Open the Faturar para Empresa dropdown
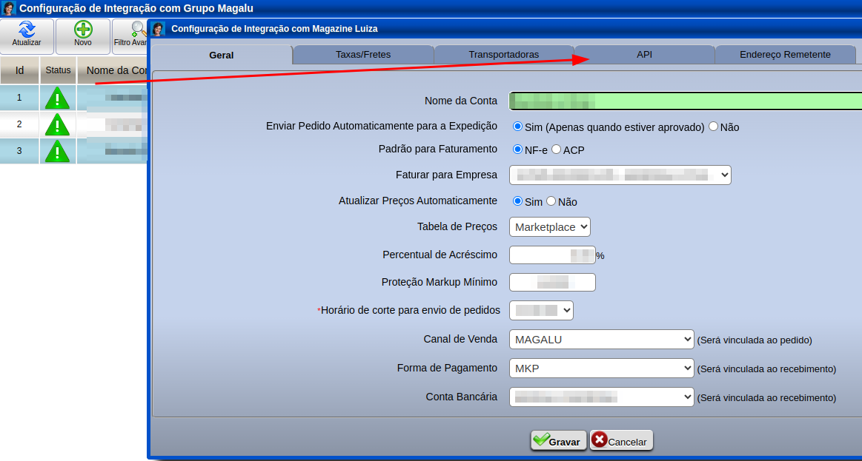 coord(620,175)
